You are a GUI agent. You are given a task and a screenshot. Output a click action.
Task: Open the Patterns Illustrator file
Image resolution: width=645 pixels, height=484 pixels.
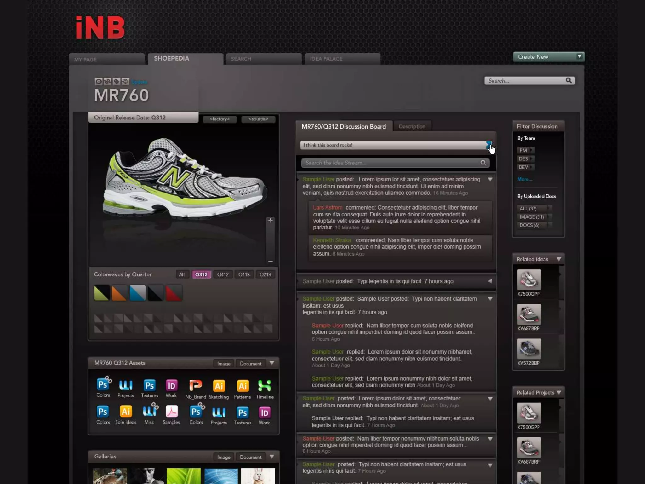coord(243,386)
